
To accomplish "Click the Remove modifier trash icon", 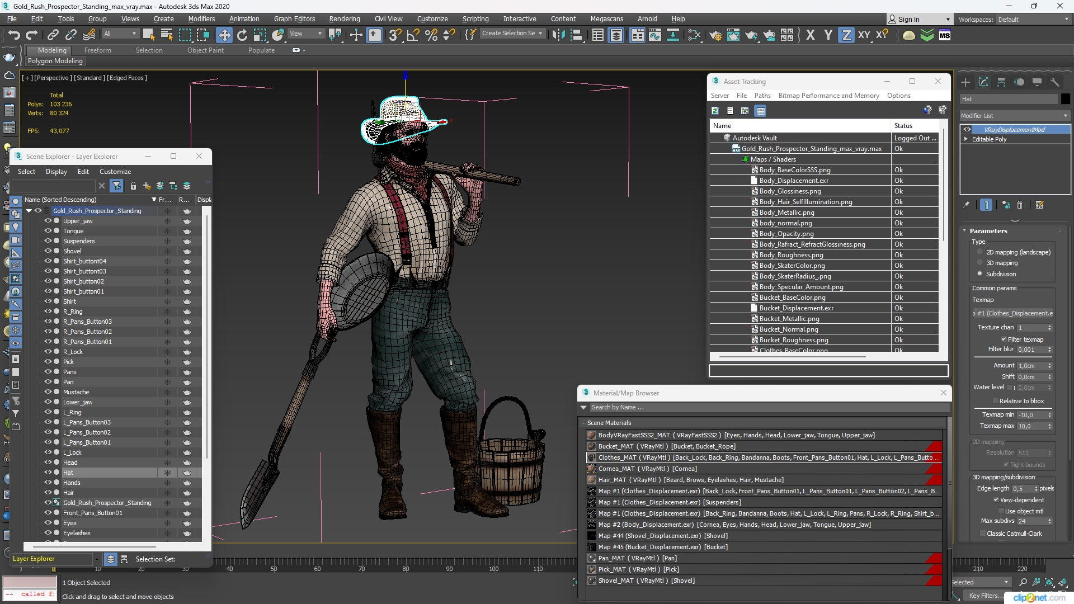I will coord(1020,205).
